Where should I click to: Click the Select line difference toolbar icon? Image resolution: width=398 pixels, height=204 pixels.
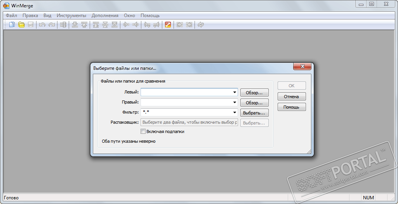pos(63,24)
